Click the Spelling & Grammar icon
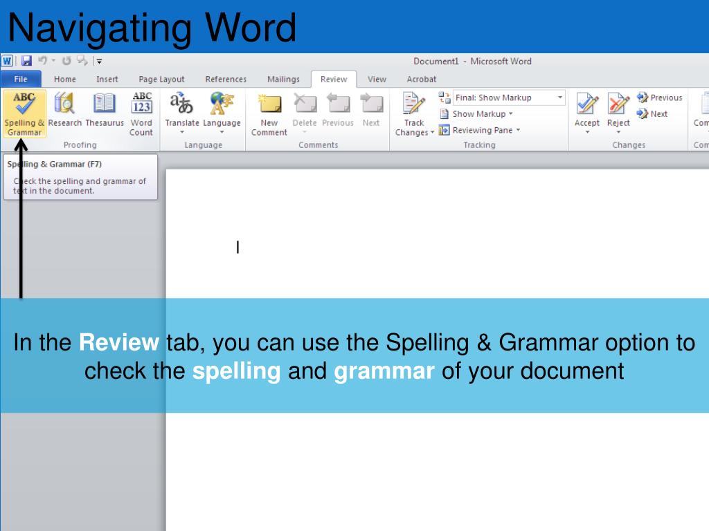This screenshot has width=709, height=531. point(24,104)
